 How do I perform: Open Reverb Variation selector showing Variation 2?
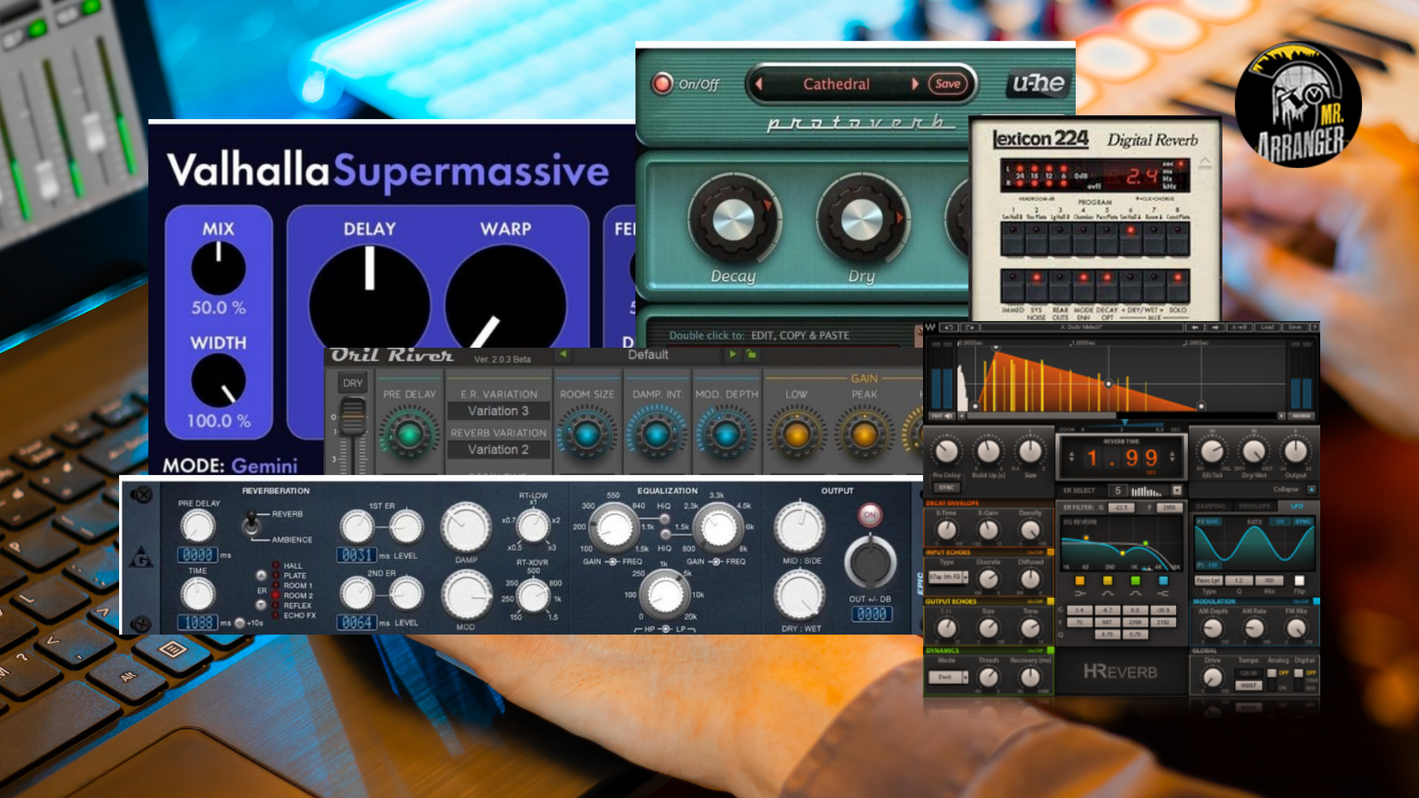tap(498, 450)
